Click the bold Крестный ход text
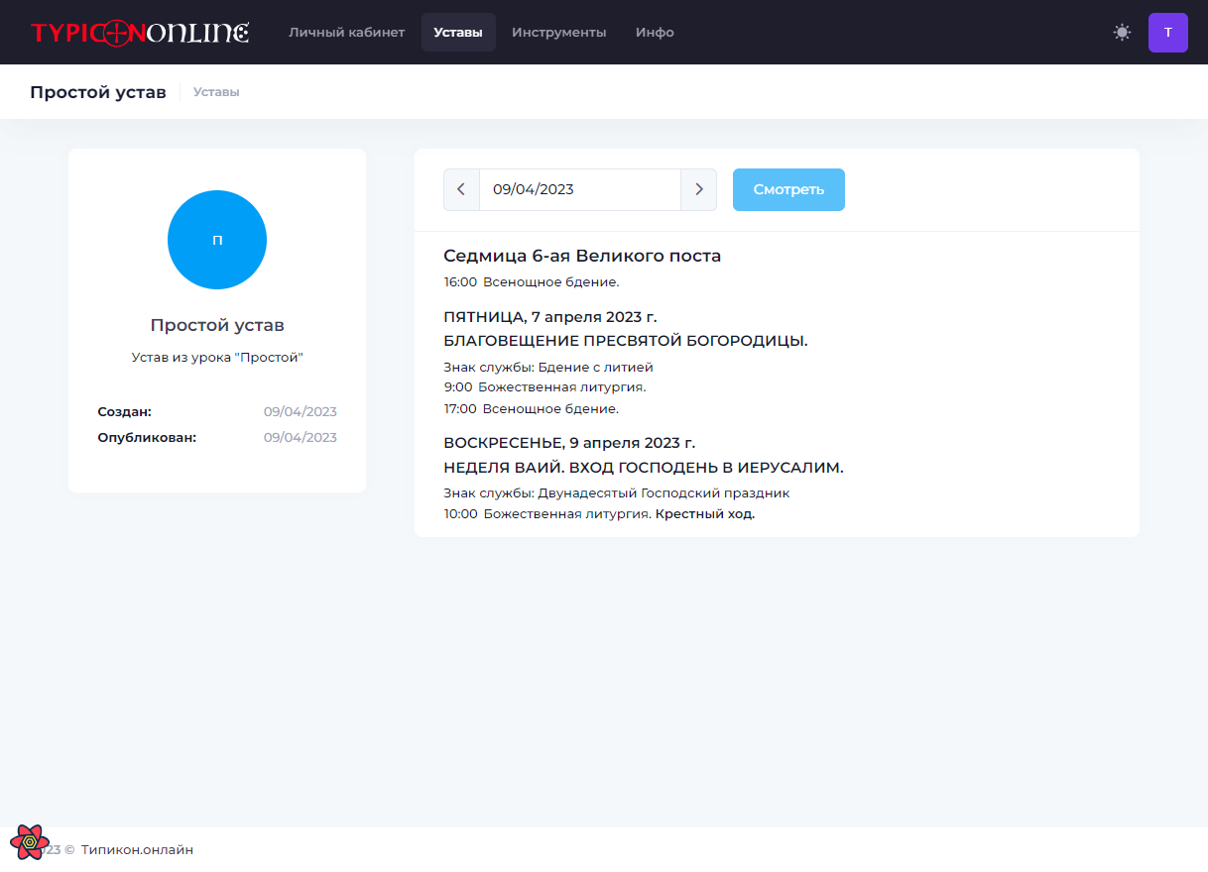This screenshot has height=872, width=1208. [x=705, y=514]
